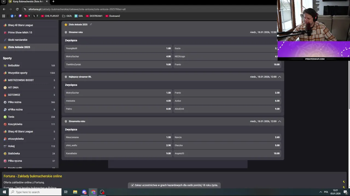
Task: Open Shaq All Stars League at sidebar top
Action: coord(29,25)
